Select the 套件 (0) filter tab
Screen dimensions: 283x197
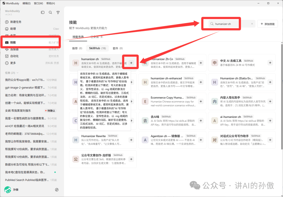tap(118, 48)
